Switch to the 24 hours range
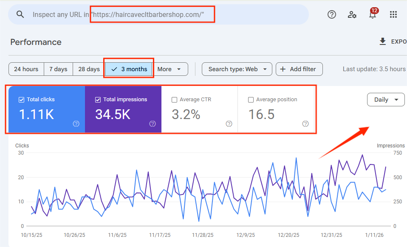 pyautogui.click(x=26, y=69)
